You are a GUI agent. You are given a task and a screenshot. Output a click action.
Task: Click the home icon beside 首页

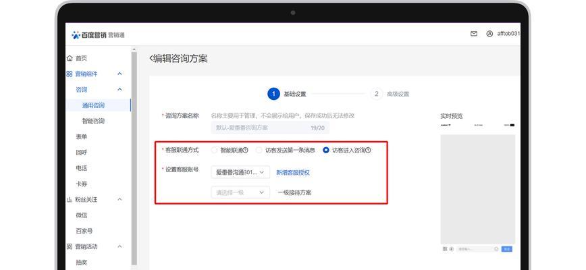tap(70, 58)
